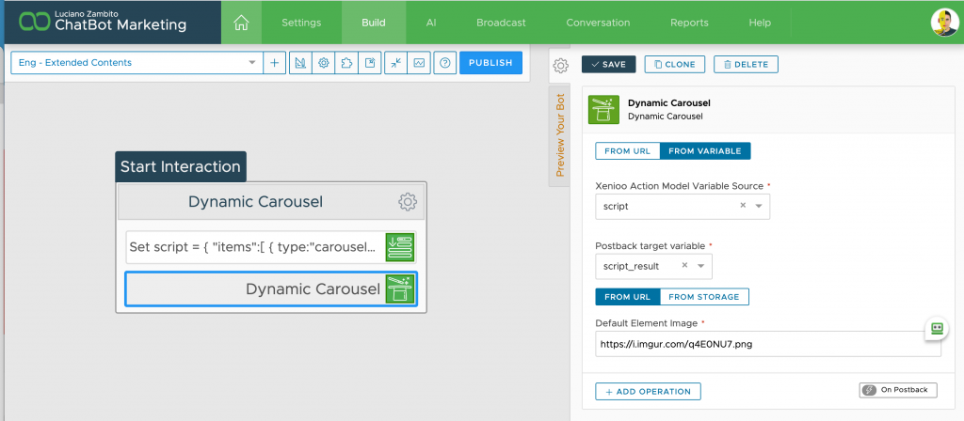Viewport: 964px width, 421px height.
Task: Select the Dynamic Carousel interaction title
Action: [255, 202]
